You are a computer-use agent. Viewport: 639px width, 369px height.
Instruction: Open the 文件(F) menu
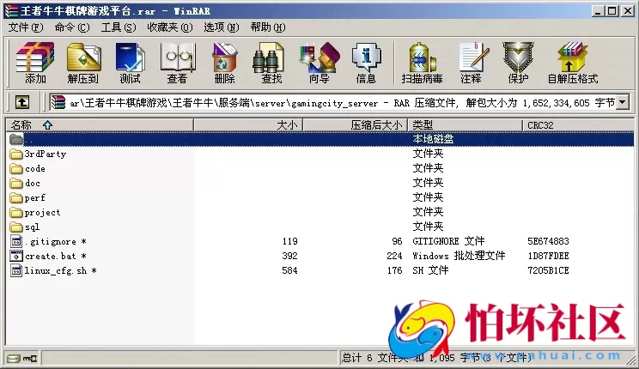coord(26,27)
